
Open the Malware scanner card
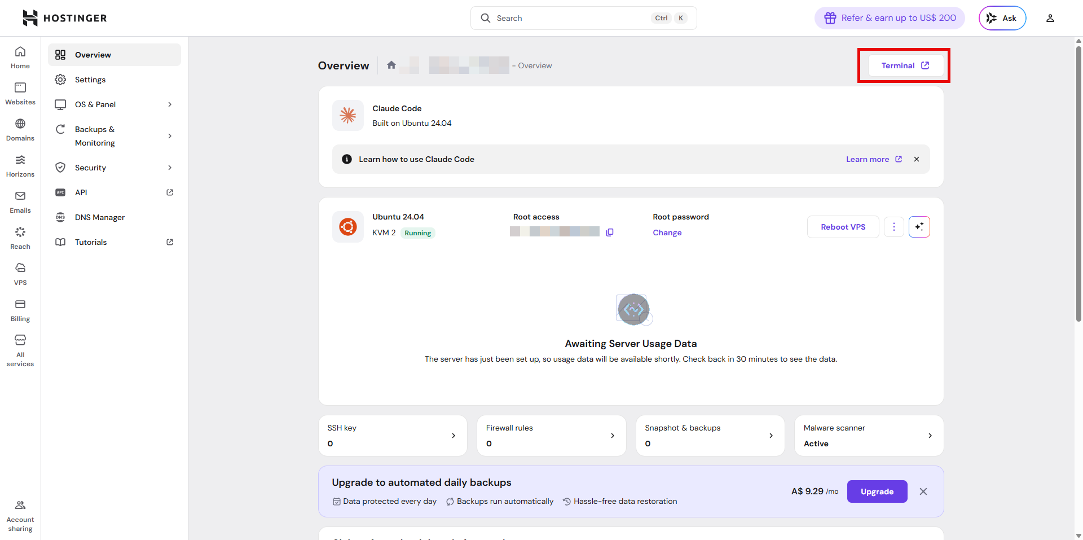click(869, 436)
